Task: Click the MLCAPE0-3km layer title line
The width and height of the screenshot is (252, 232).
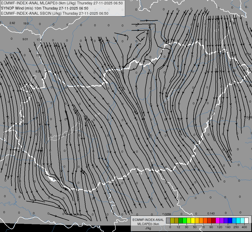Action: coord(62,3)
